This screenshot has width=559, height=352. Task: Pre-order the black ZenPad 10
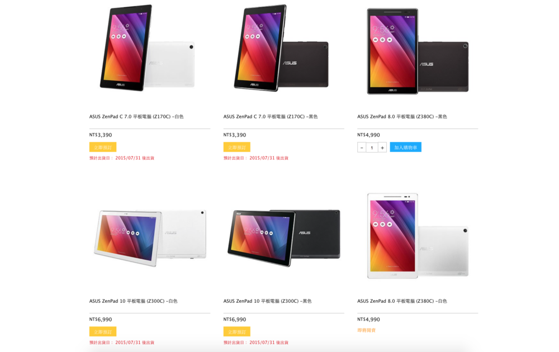tap(237, 331)
